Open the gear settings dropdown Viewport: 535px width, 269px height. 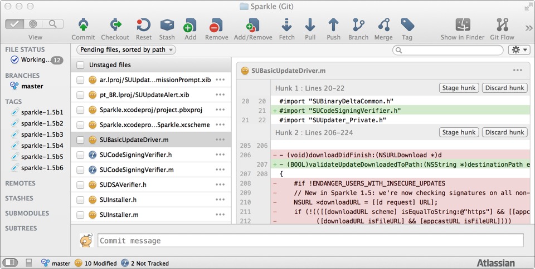pyautogui.click(x=519, y=50)
